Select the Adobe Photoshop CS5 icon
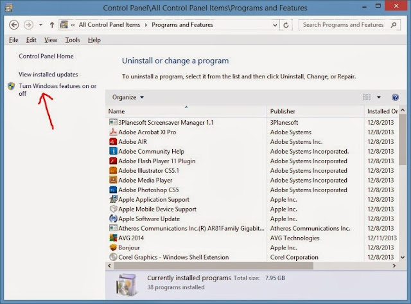The image size is (411, 304). 113,190
